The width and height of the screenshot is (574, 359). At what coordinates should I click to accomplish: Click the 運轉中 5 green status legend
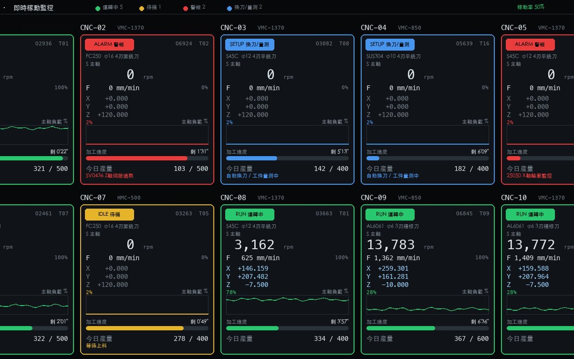[109, 8]
